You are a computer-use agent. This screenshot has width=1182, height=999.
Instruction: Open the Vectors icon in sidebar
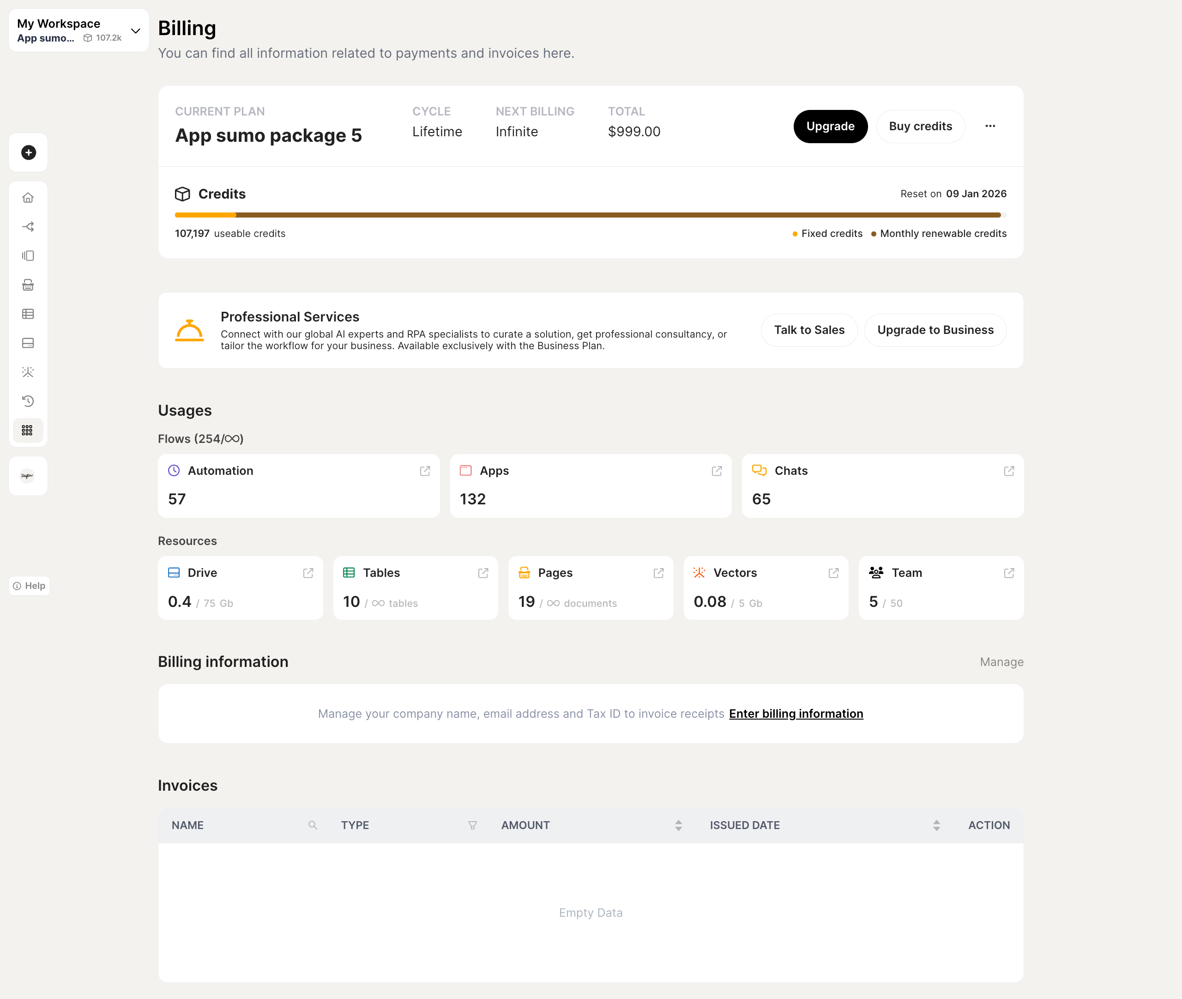tap(28, 372)
